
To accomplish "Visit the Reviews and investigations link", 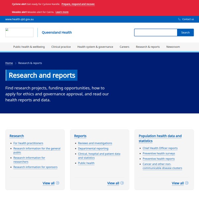I will pos(95,143).
